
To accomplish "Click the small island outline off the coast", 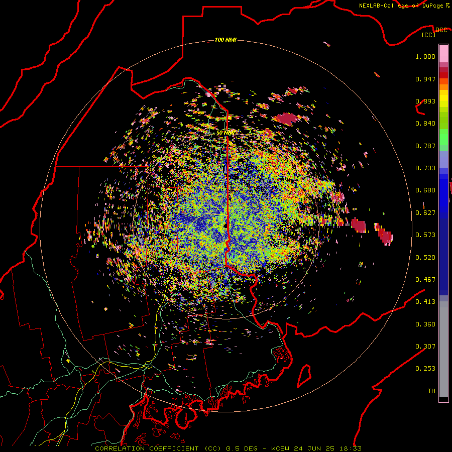I will 304,376.
